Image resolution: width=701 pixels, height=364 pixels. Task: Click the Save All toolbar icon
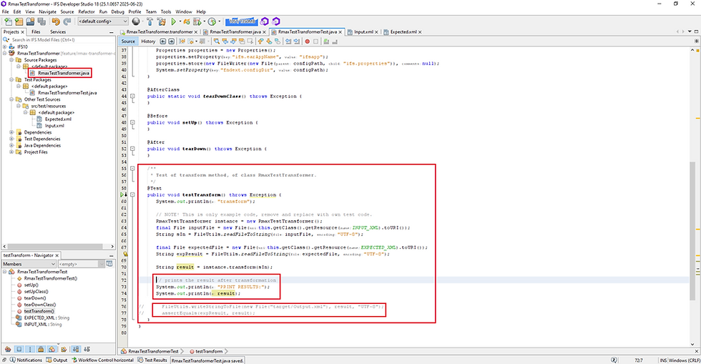pyautogui.click(x=41, y=21)
